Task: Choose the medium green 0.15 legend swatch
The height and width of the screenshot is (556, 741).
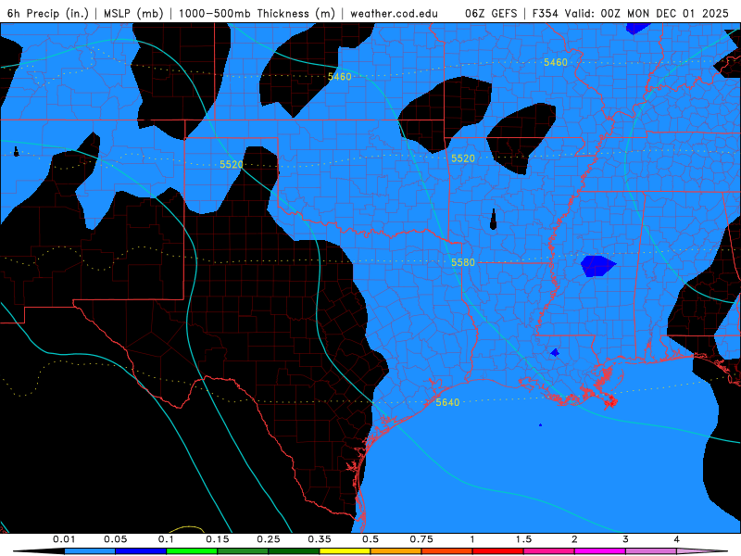Action: point(243,551)
